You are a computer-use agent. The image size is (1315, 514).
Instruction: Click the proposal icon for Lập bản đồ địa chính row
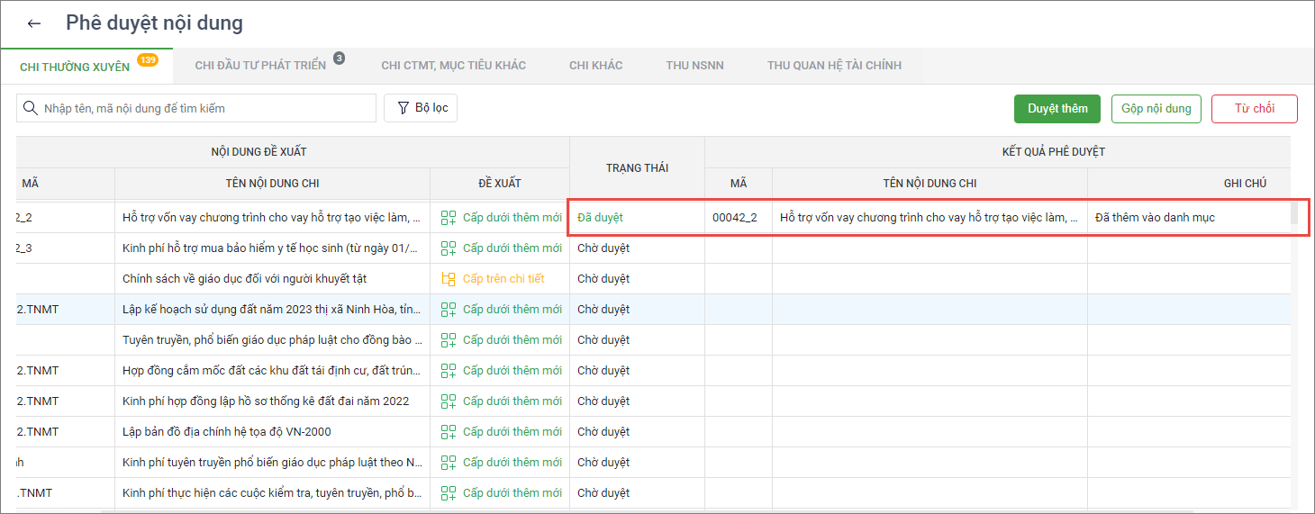coord(448,432)
